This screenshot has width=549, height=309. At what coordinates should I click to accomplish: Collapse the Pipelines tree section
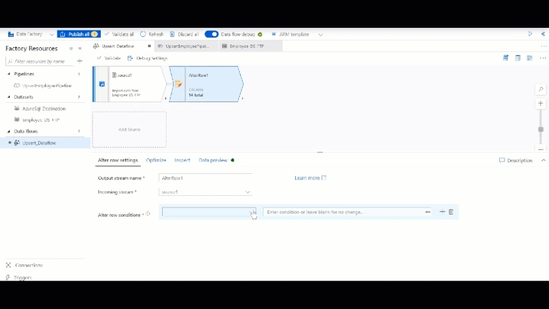point(9,74)
